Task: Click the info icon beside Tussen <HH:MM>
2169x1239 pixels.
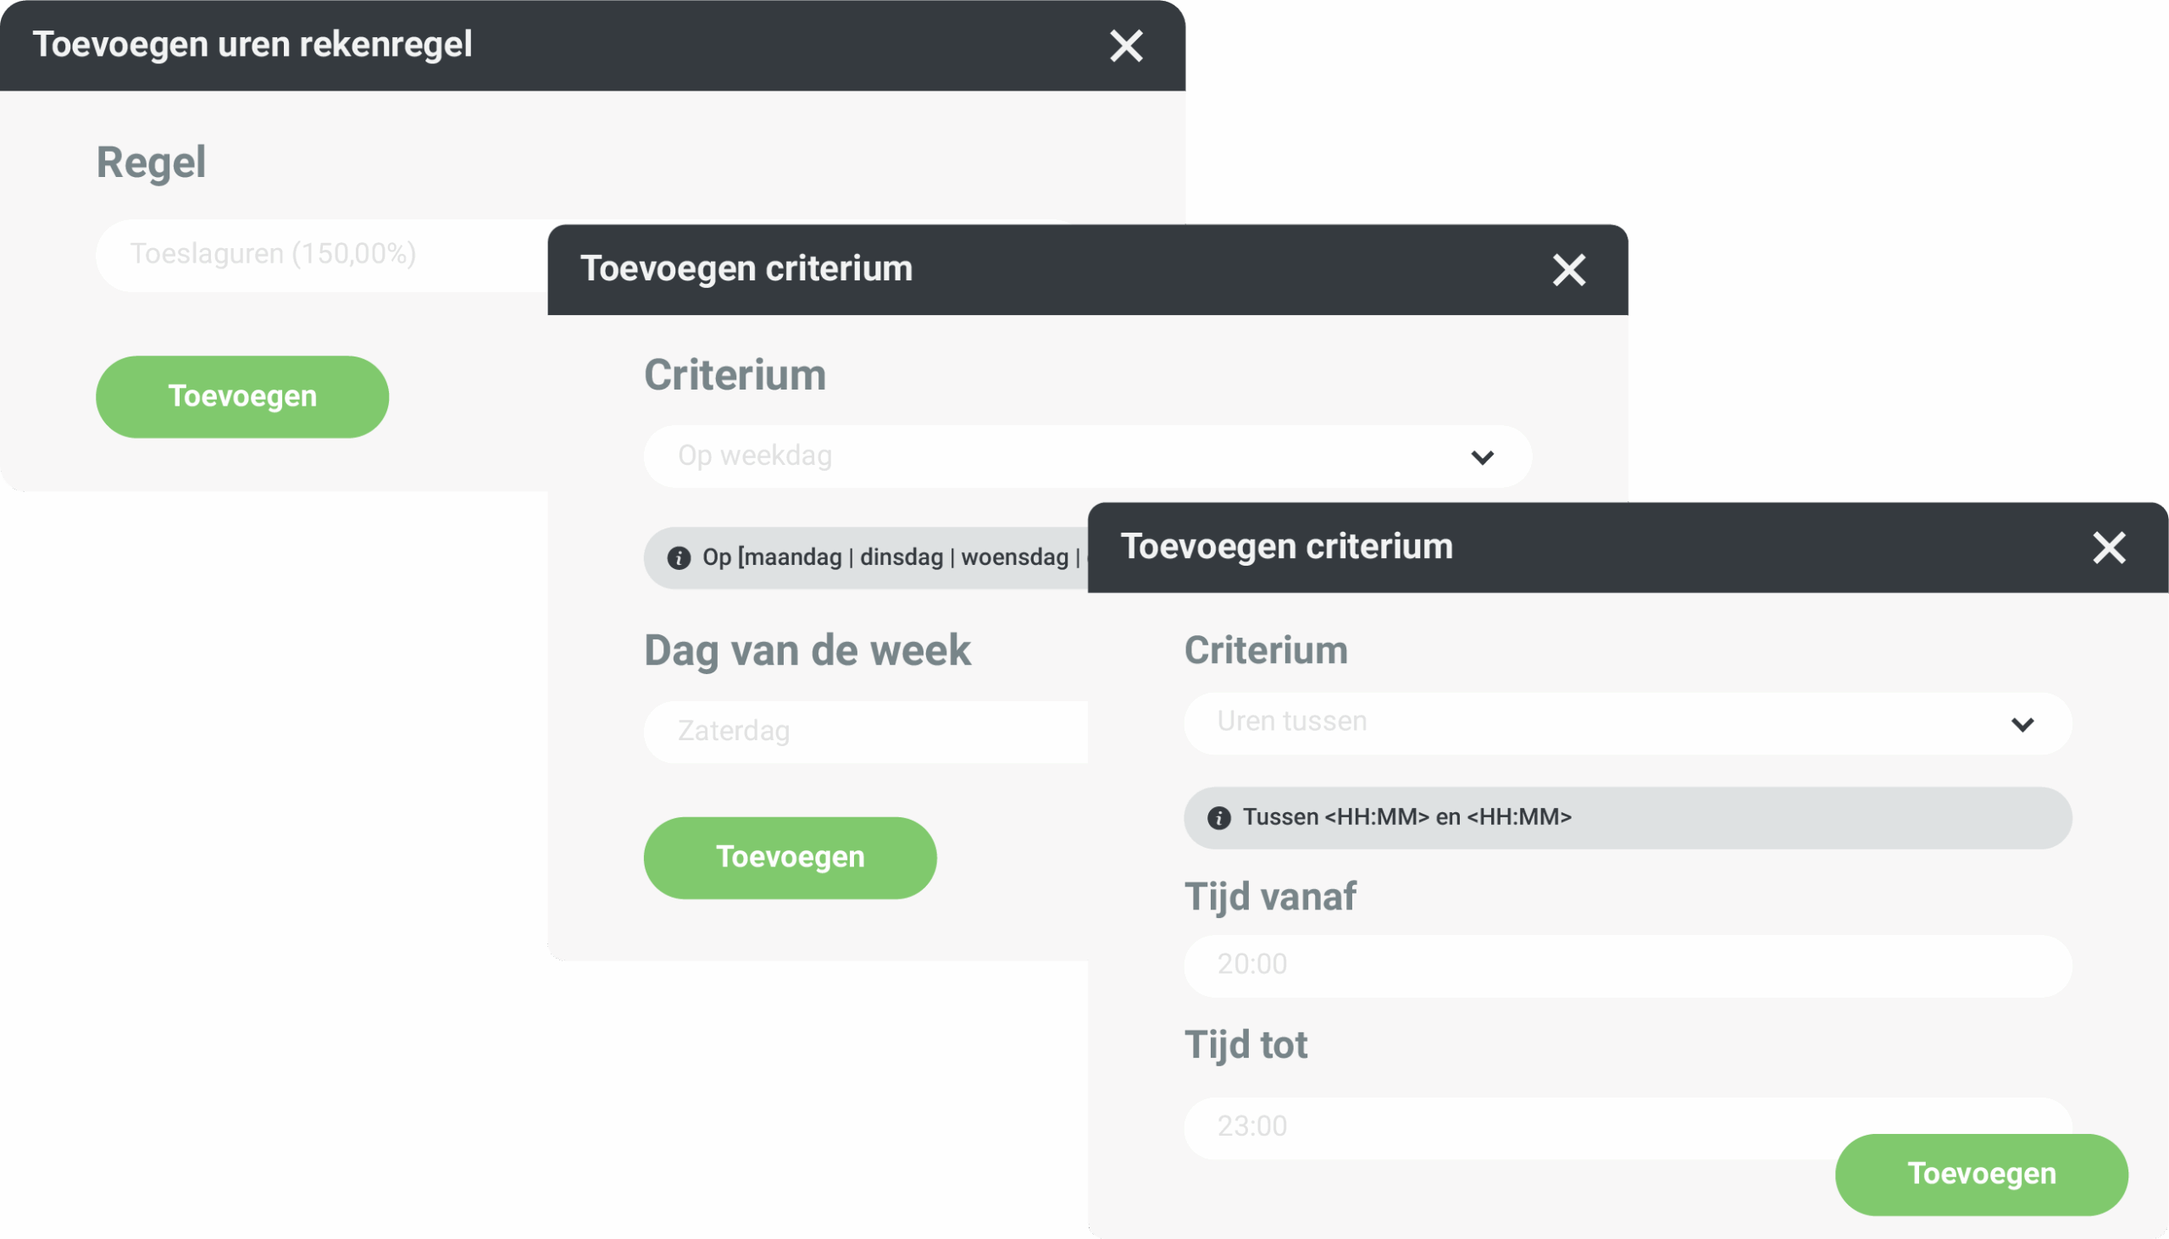Action: click(x=1219, y=819)
